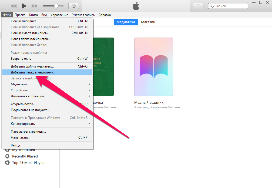Adjust the volume slider knob
This screenshot has height=188, width=272.
tap(56, 6)
